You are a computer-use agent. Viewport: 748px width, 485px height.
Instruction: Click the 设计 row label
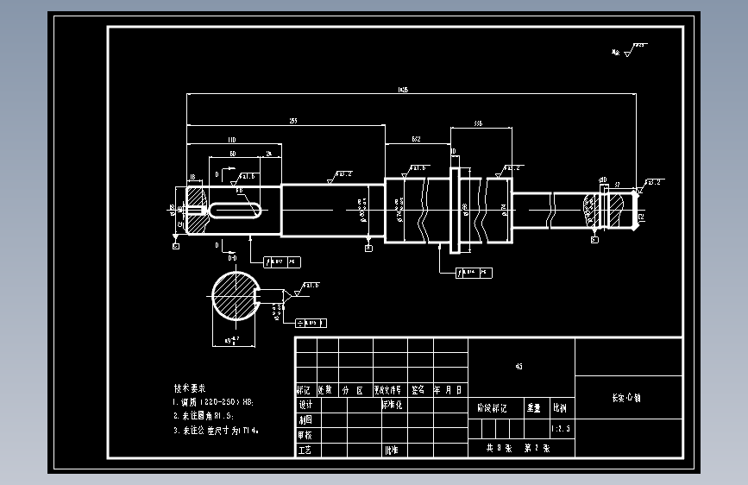pos(305,405)
